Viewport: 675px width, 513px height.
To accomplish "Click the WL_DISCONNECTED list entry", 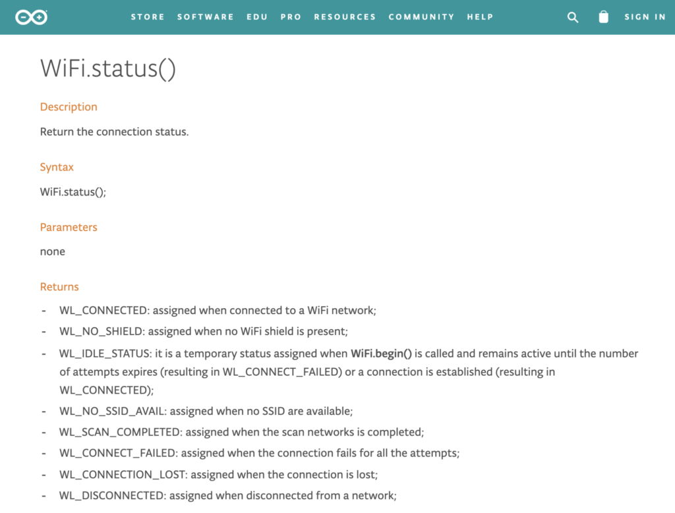I will click(x=227, y=495).
